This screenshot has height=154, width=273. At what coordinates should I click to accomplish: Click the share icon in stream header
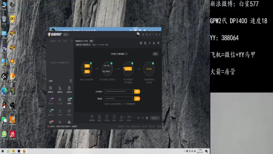click(158, 43)
